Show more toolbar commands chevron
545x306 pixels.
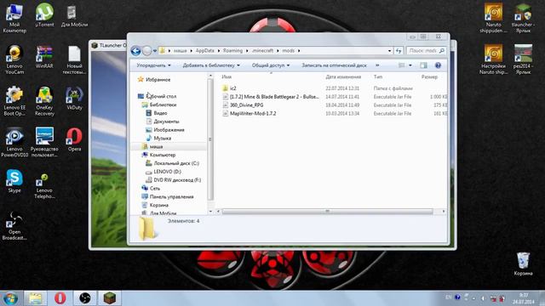[377, 65]
